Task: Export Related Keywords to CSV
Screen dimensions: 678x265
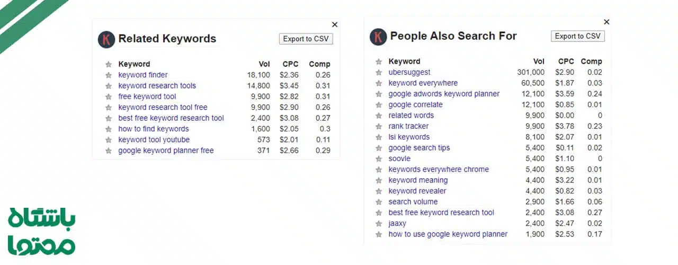Action: pos(306,39)
